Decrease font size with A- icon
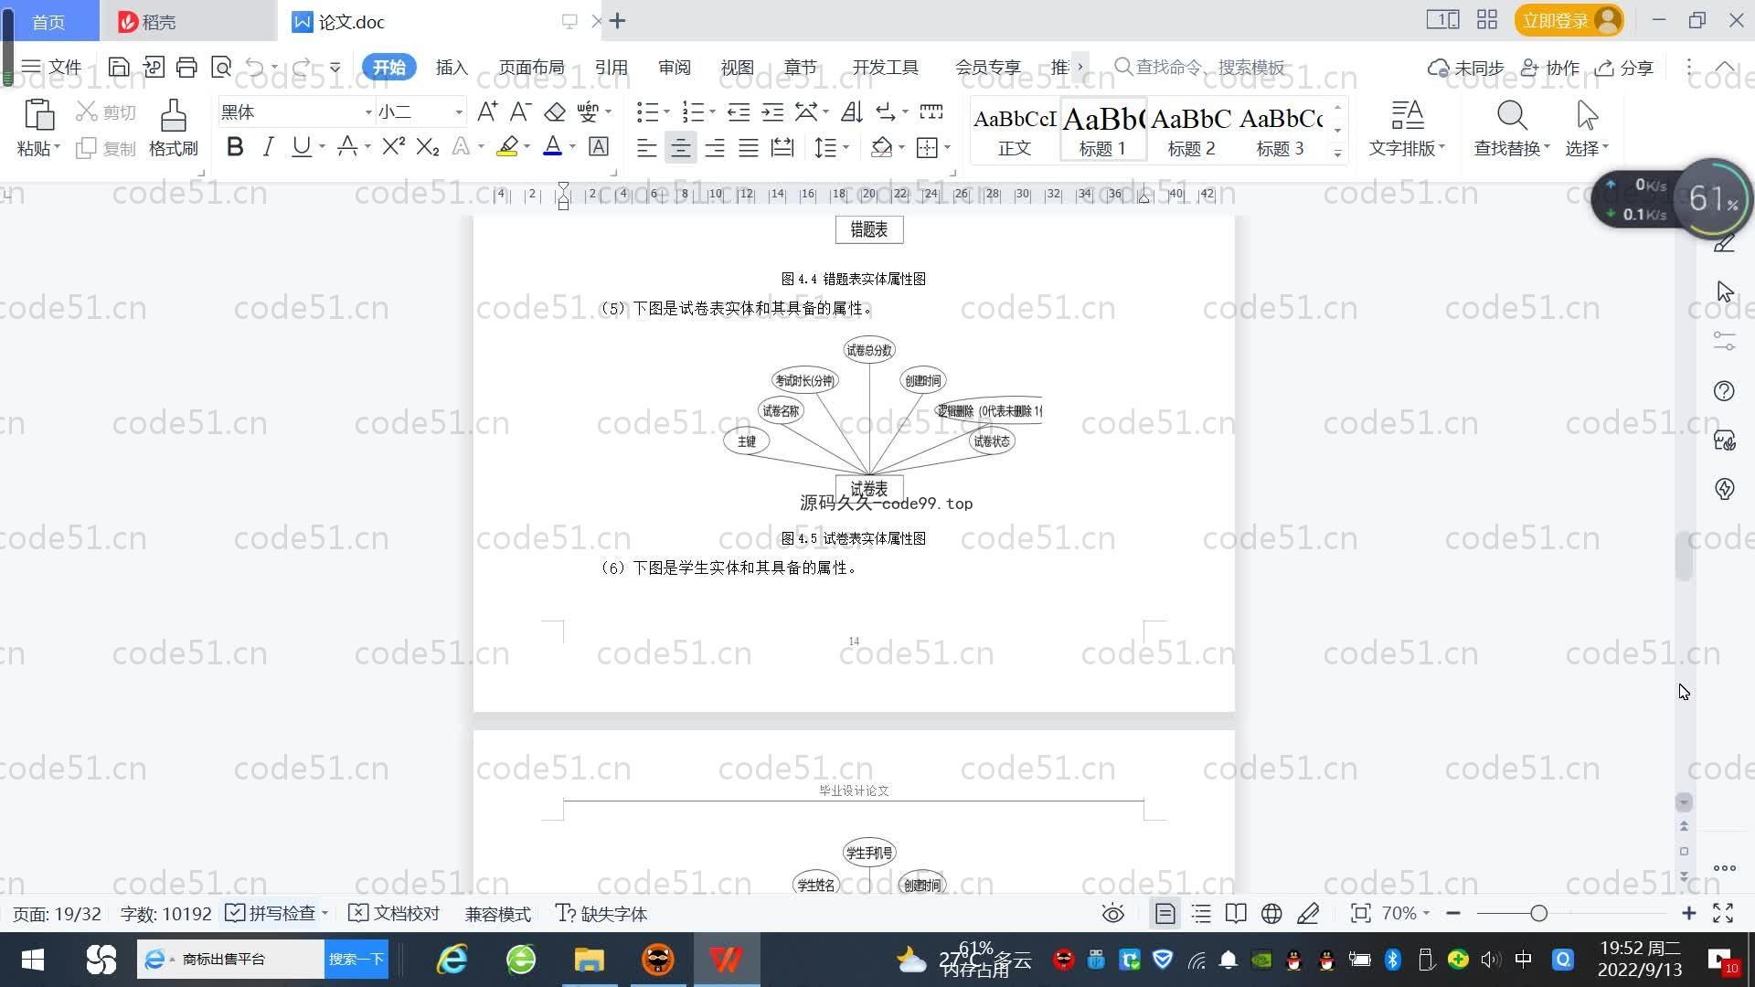The height and width of the screenshot is (987, 1755). pos(520,111)
